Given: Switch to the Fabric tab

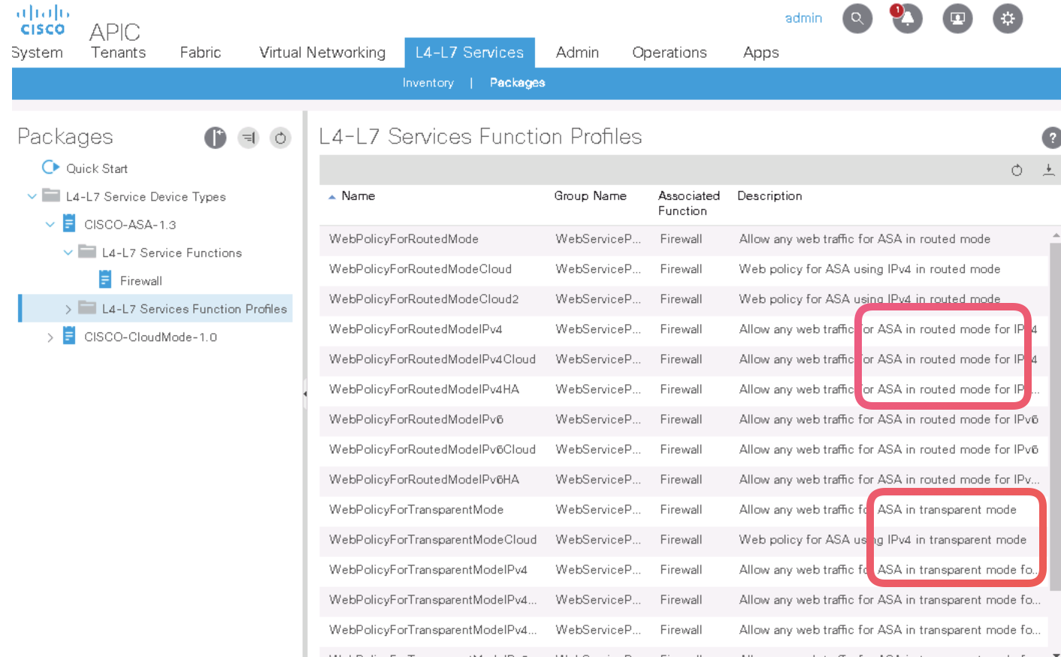Looking at the screenshot, I should [200, 53].
